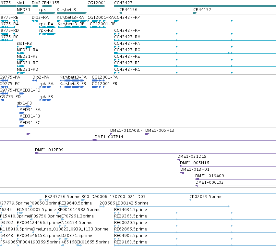Click the CG12001-PA protein label
This screenshot has height=247, width=276.
click(105, 77)
